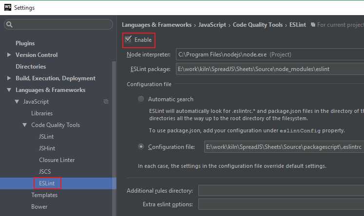364x216 pixels.
Task: Select Closure Linter in settings tree
Action: click(57, 160)
